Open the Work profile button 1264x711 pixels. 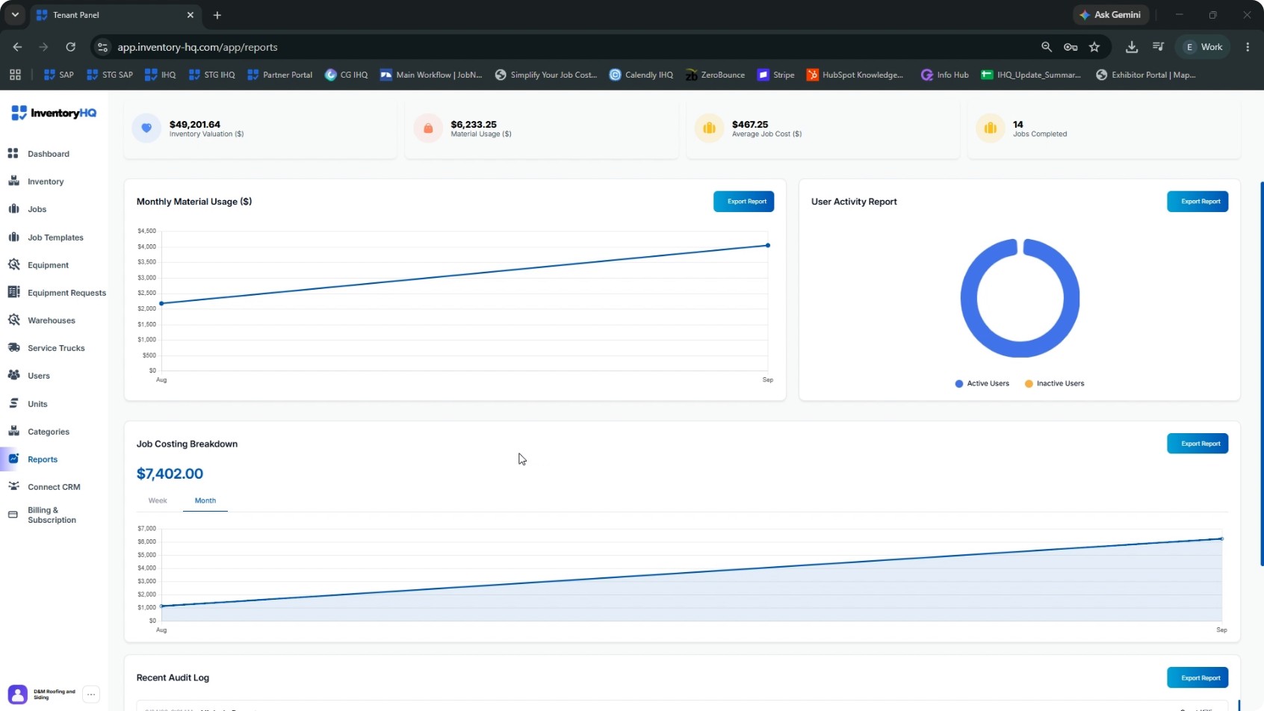[x=1203, y=47]
